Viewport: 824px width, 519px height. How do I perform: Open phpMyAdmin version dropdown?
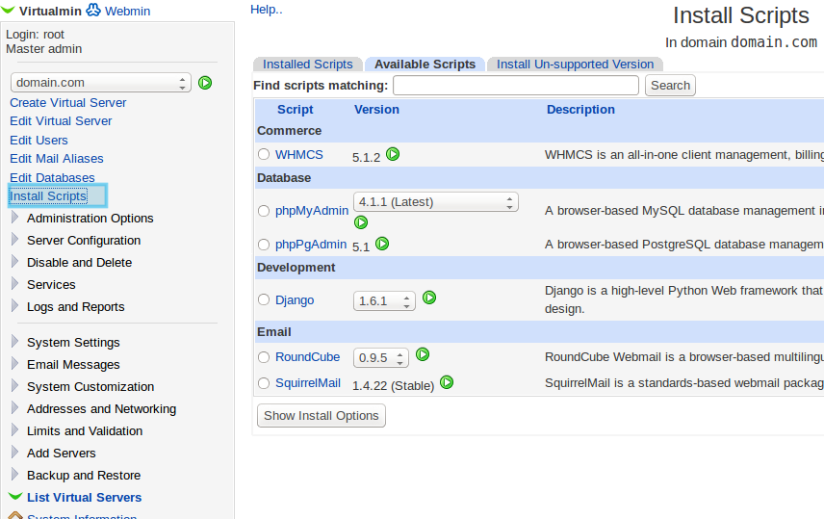pos(436,202)
